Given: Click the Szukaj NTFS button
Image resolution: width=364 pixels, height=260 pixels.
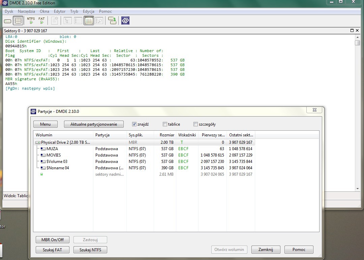Looking at the screenshot, I should pos(90,250).
